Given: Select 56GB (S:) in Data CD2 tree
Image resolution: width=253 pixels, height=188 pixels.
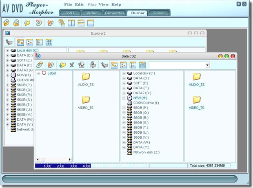Looking at the screenshot, I should click(x=141, y=123).
